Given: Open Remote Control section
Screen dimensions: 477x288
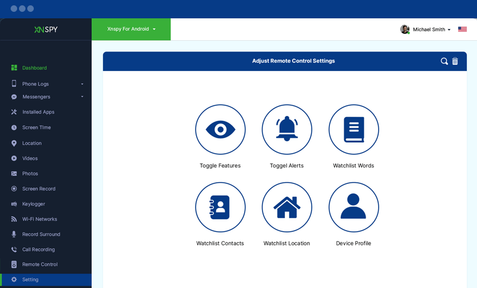Looking at the screenshot, I should tap(40, 264).
